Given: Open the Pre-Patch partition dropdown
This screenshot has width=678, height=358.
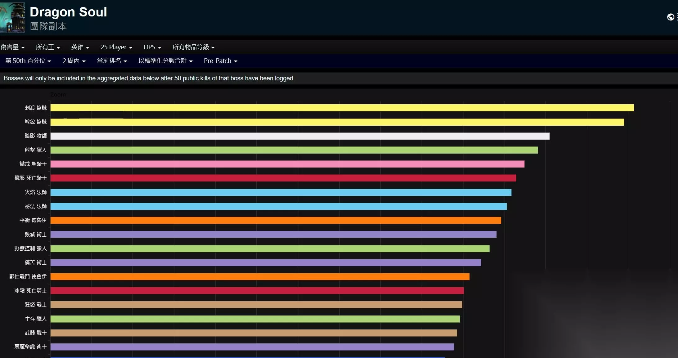Looking at the screenshot, I should click(220, 61).
